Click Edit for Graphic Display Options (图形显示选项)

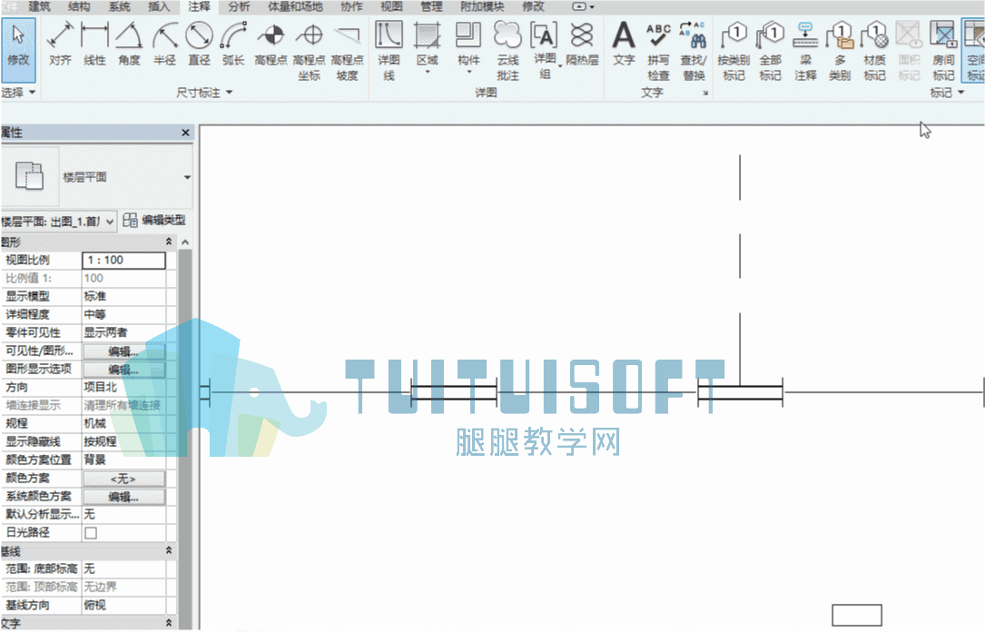pos(124,370)
